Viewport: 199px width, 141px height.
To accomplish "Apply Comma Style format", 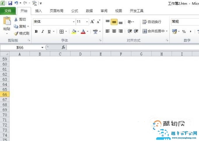I will (191, 31).
